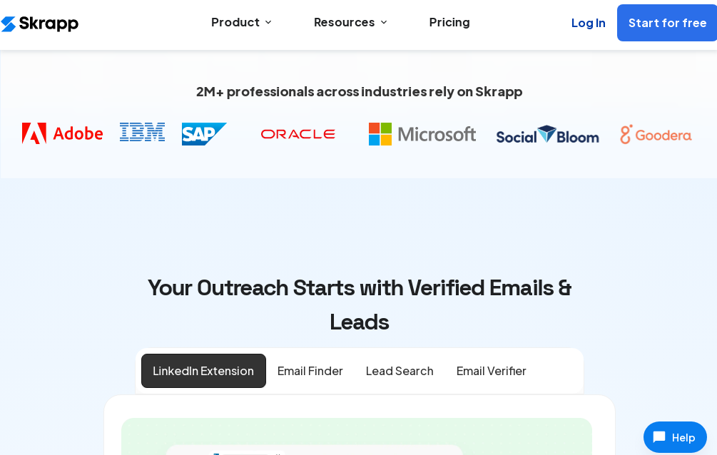
Task: Click the Product menu chevron arrow
Action: pyautogui.click(x=268, y=23)
